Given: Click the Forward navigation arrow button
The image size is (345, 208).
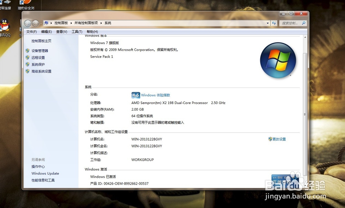Looking at the screenshot, I should pos(36,23).
